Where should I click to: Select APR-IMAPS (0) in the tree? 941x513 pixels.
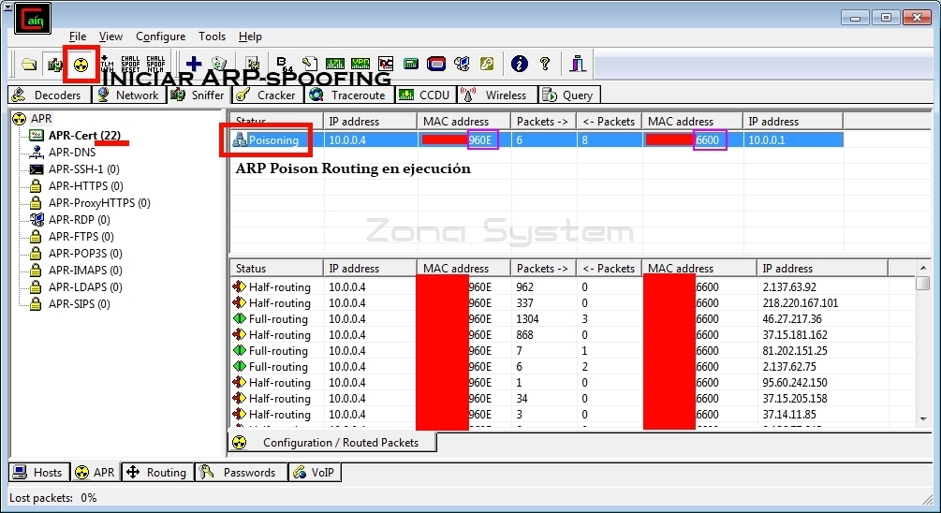pos(85,270)
